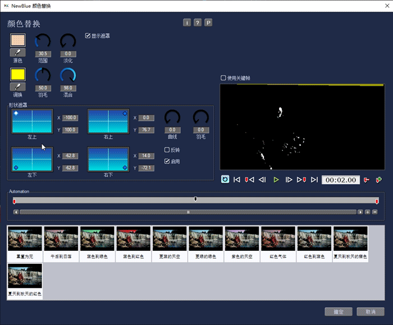Tick the 反转 checkbox
Image resolution: width=393 pixels, height=325 pixels.
tap(167, 150)
